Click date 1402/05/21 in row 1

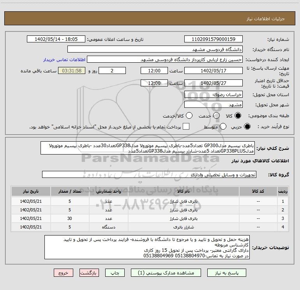(31, 201)
